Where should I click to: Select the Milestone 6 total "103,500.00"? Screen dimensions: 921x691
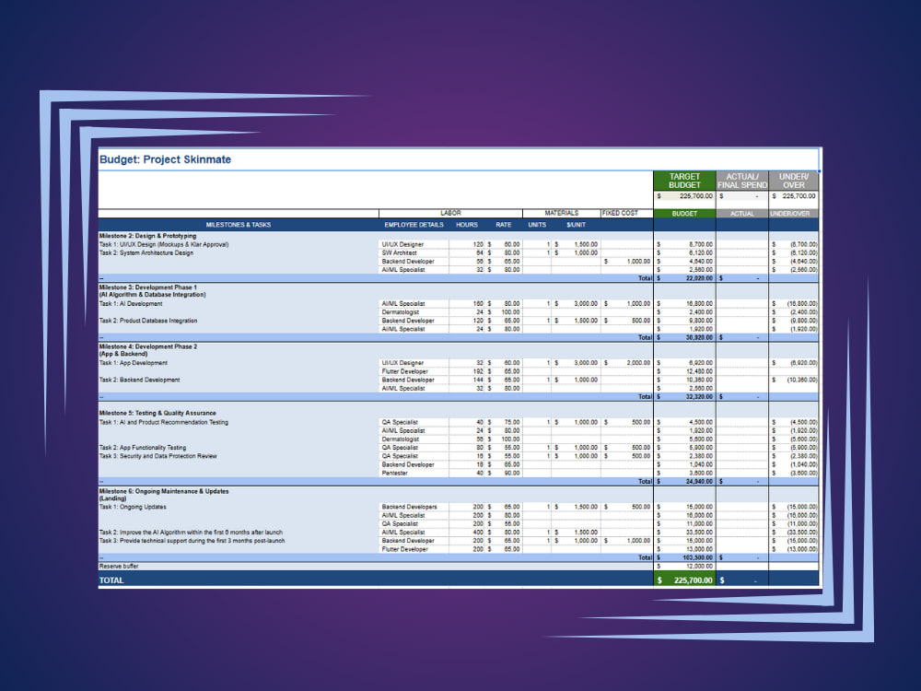[x=698, y=557]
